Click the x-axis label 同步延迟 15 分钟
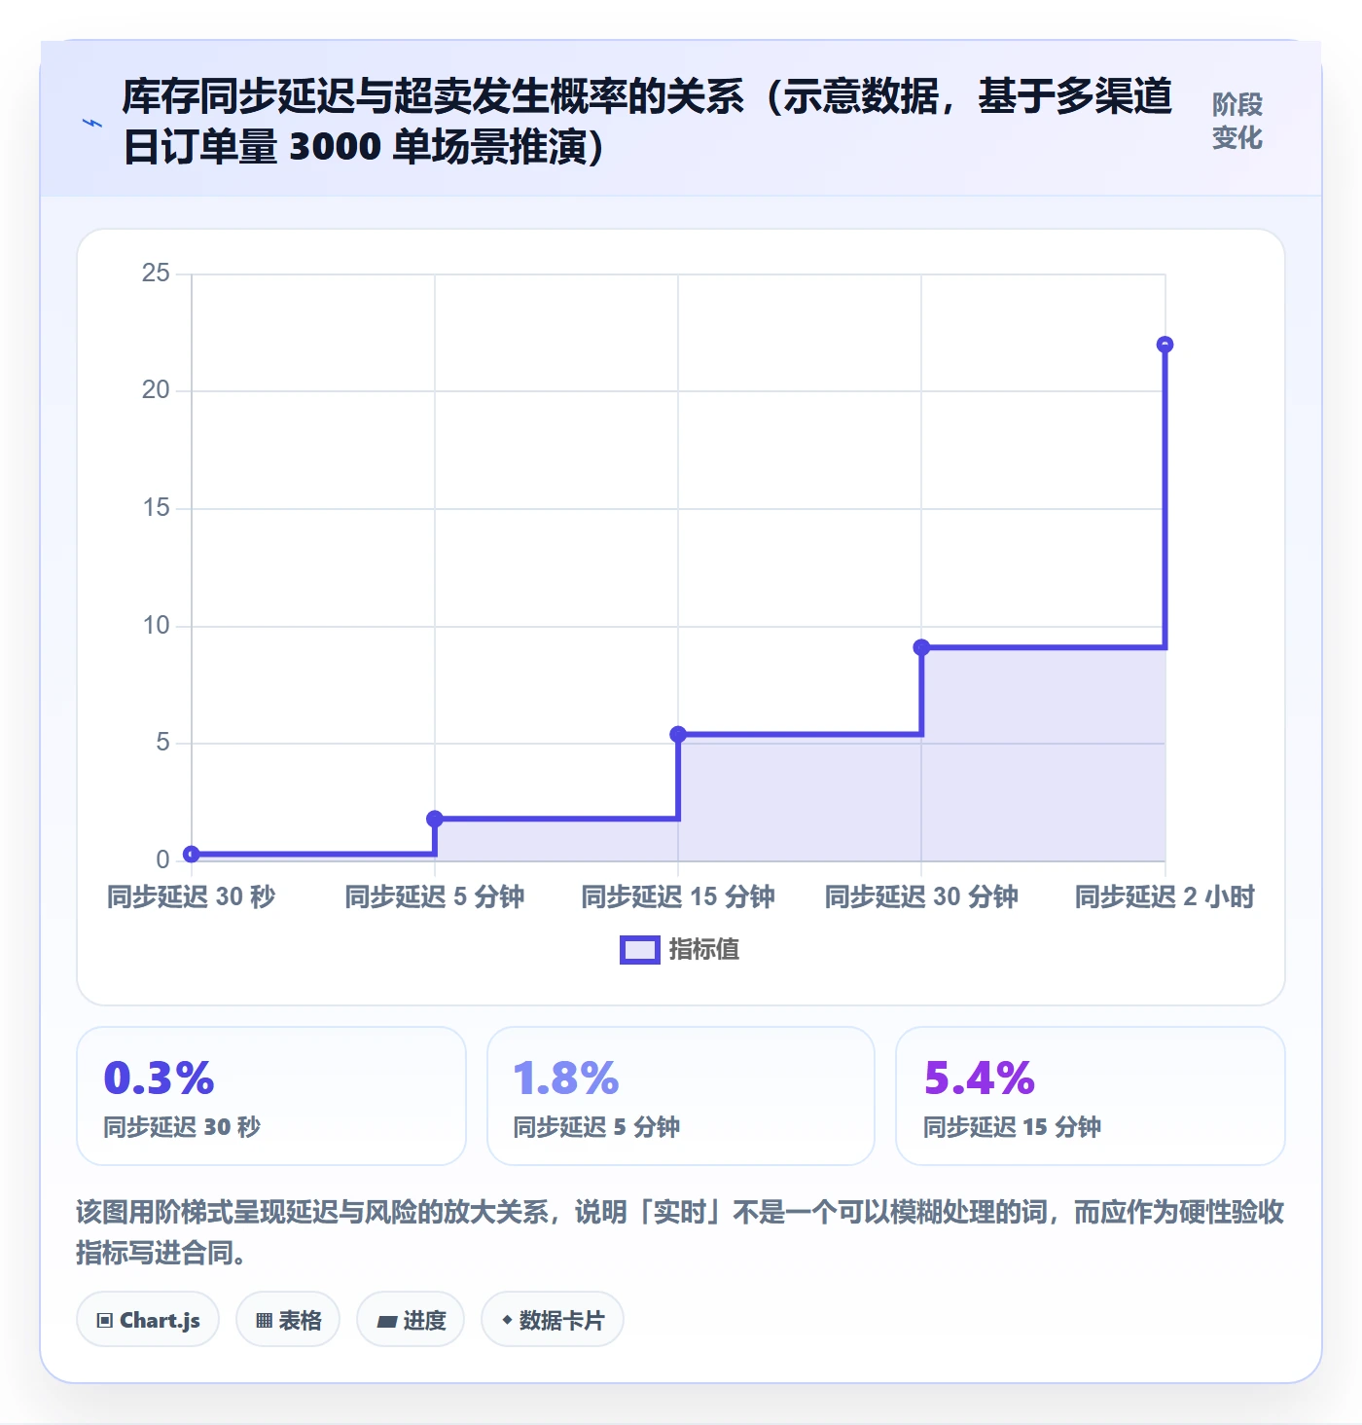The image size is (1362, 1425). 678,896
